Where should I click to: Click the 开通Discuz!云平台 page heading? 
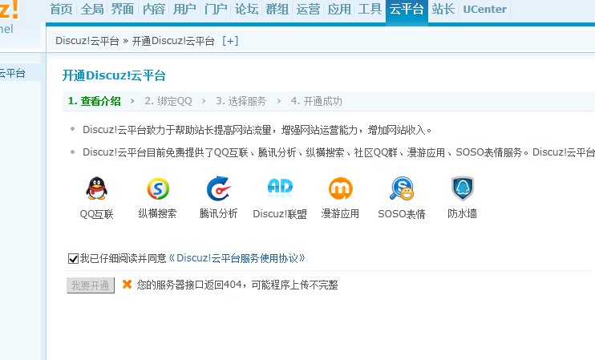click(114, 75)
